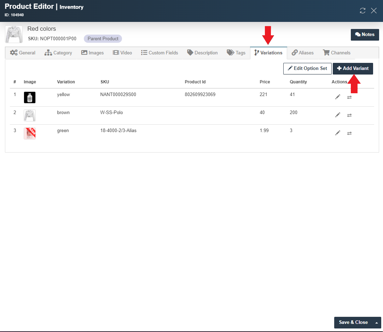Expand the Save & Close dropdown arrow

coord(377,323)
